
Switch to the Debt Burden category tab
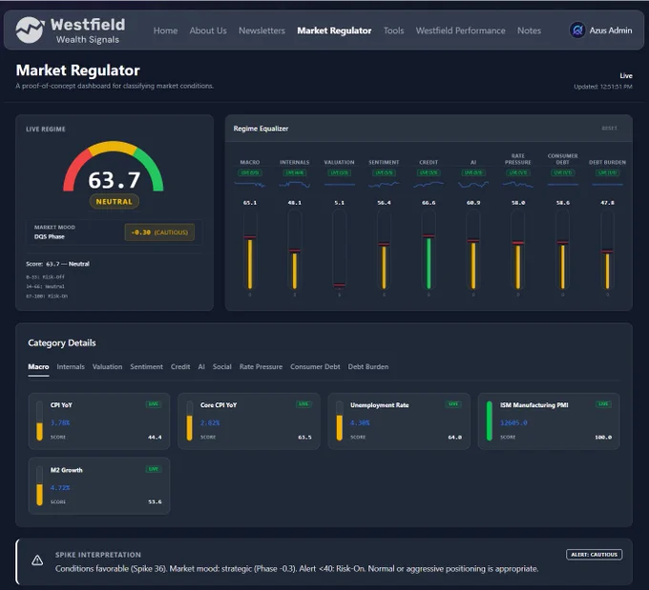[368, 367]
